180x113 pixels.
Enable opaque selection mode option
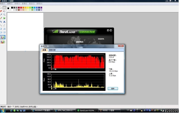pos(3,37)
